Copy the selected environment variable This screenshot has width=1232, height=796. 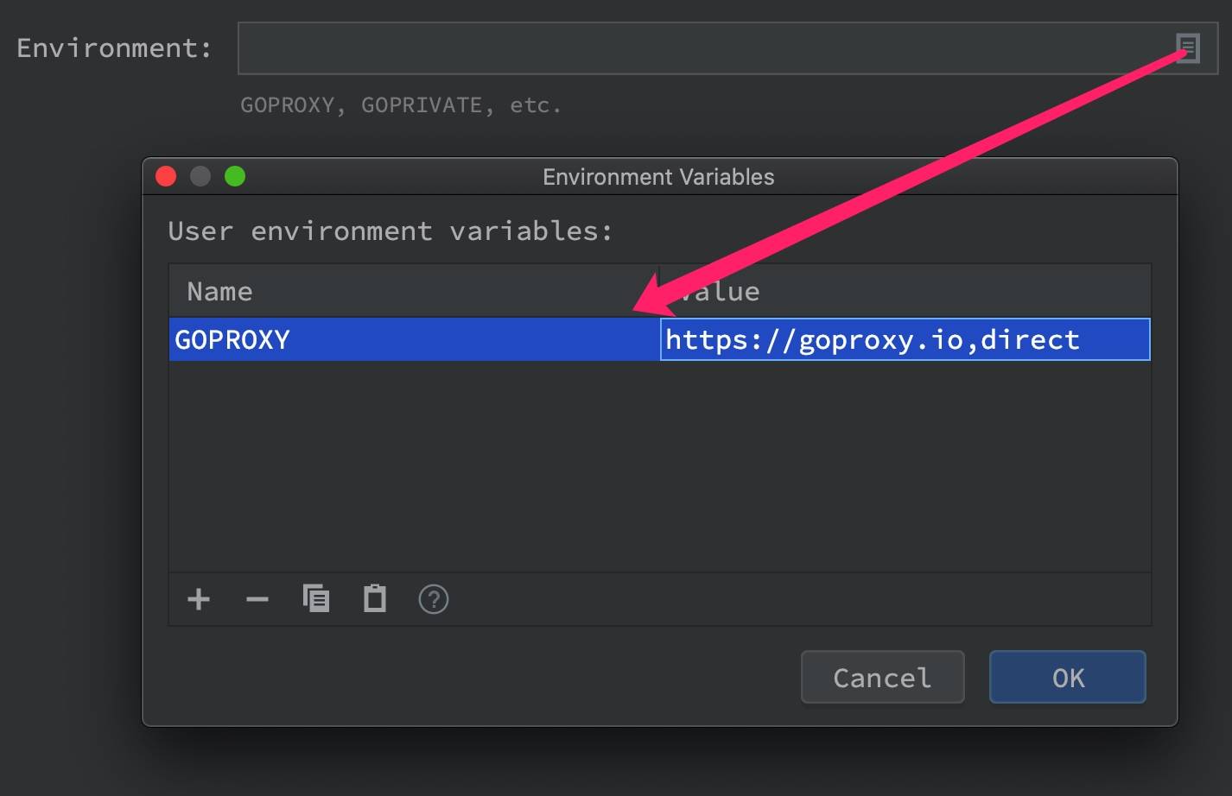(316, 598)
